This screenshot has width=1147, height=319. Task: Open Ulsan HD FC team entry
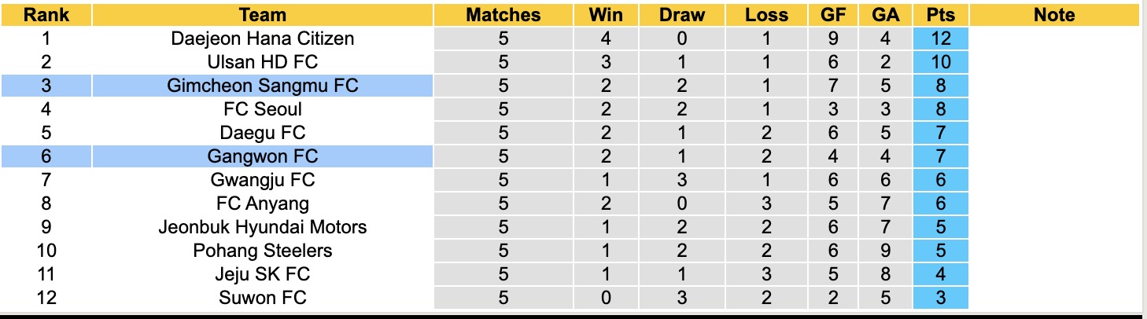pos(263,62)
